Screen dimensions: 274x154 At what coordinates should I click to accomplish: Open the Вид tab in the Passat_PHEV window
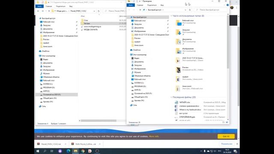(71, 6)
